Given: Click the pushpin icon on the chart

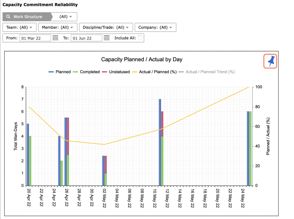Looking at the screenshot, I should [270, 61].
